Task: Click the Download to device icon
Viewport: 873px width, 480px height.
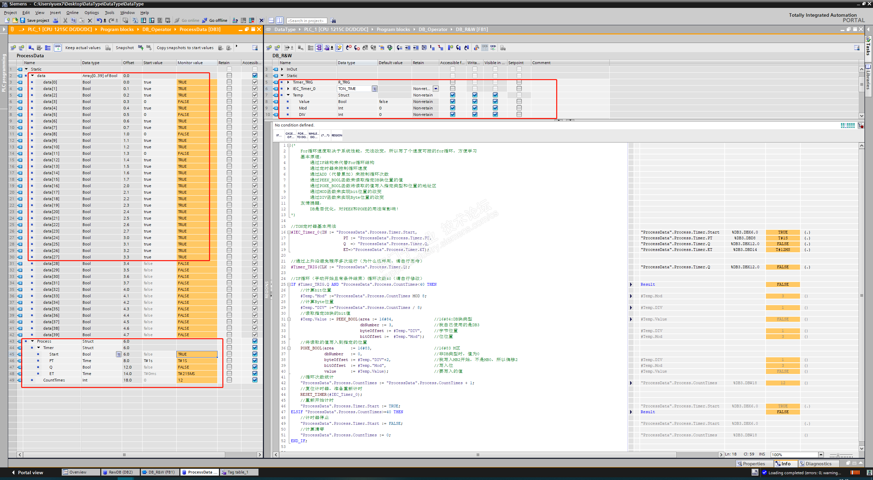Action: pyautogui.click(x=144, y=20)
